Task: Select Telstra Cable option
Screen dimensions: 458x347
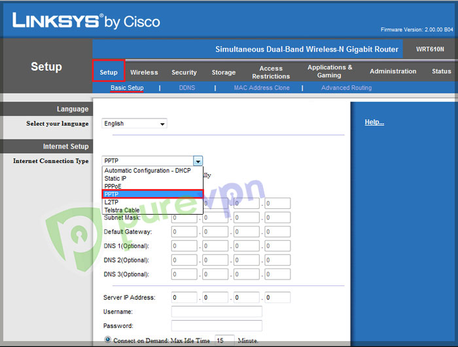Action: coord(152,210)
